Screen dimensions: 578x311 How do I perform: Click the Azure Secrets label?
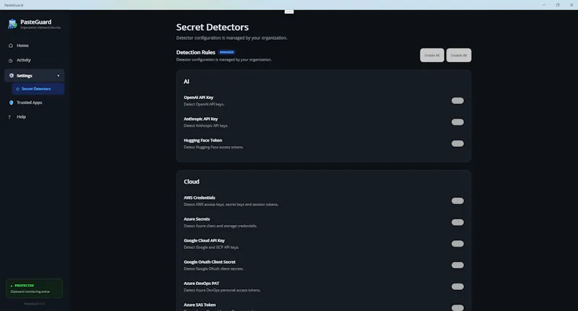click(197, 219)
